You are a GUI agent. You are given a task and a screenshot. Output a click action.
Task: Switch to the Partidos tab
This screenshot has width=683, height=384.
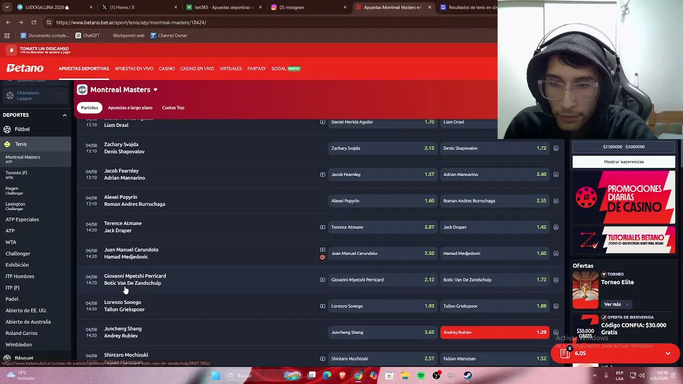coord(90,108)
